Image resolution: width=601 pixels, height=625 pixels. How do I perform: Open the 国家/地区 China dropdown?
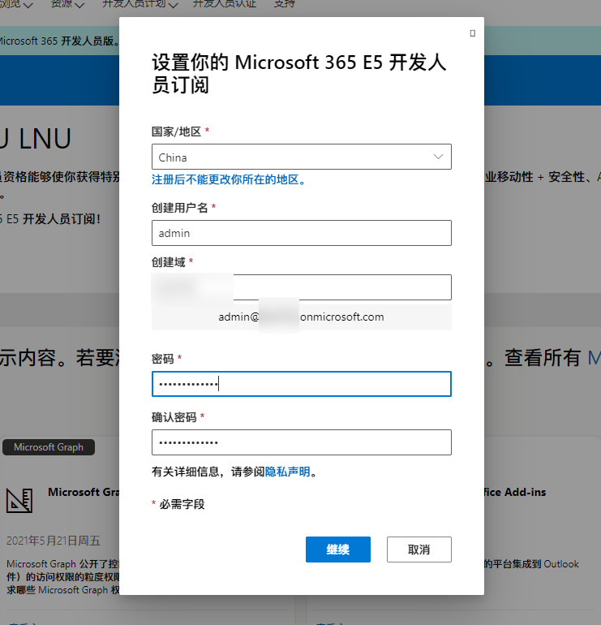tap(302, 157)
